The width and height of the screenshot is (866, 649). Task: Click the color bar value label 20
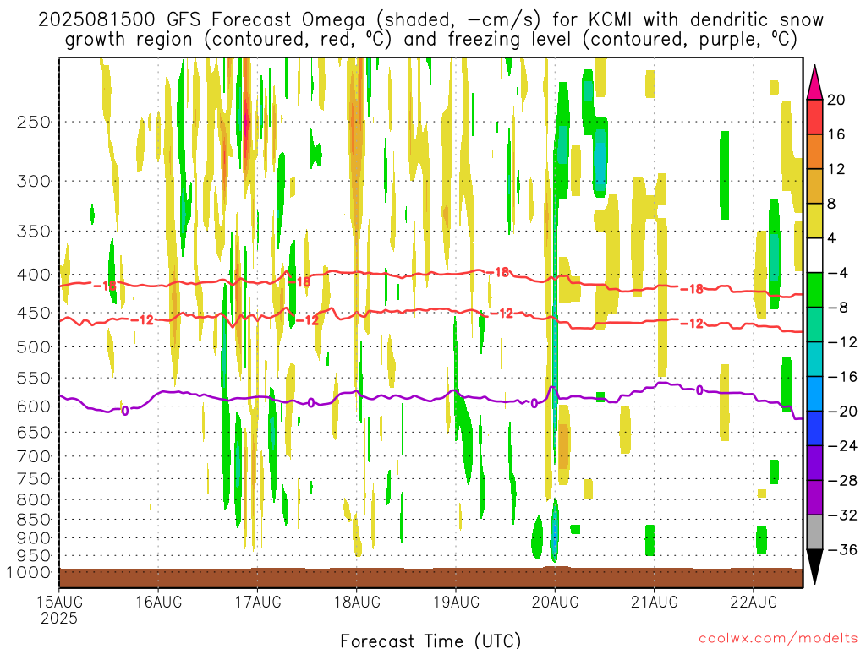[x=836, y=100]
